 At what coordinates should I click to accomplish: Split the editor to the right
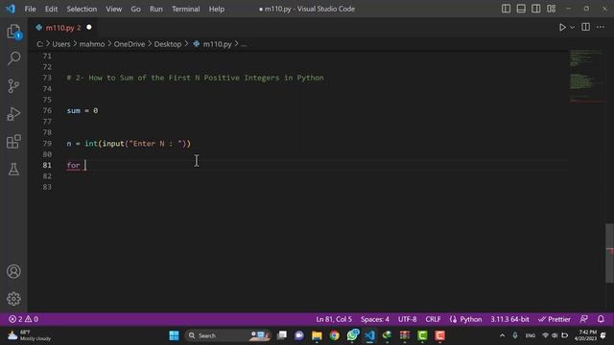point(586,27)
